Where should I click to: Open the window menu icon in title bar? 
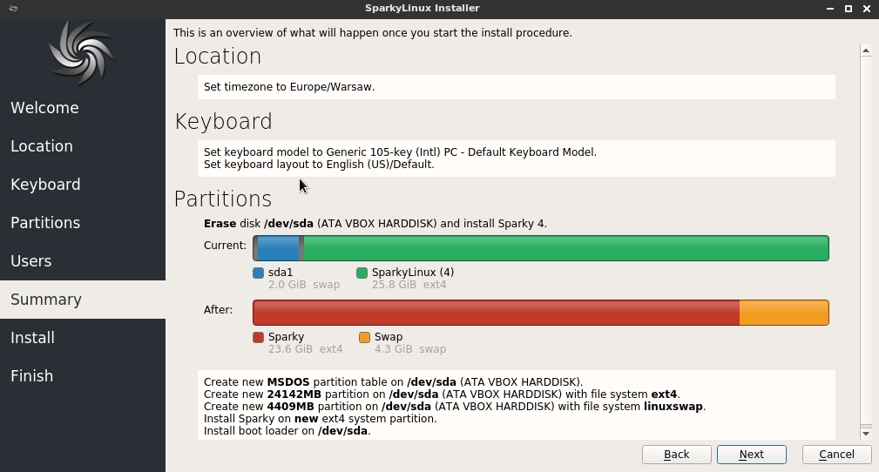pos(13,9)
